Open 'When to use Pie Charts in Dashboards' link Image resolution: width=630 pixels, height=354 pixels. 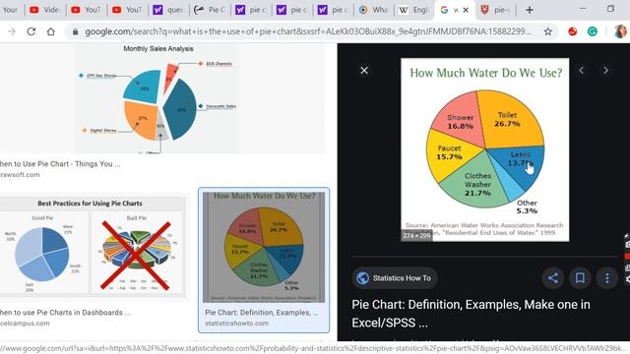[65, 313]
